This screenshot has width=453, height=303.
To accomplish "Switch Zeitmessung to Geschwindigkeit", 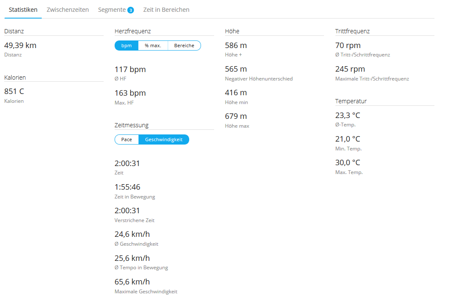I will pyautogui.click(x=164, y=139).
